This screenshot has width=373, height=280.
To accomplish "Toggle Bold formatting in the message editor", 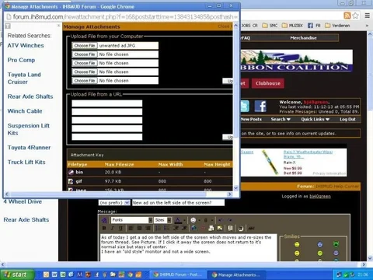I will coord(104,228).
